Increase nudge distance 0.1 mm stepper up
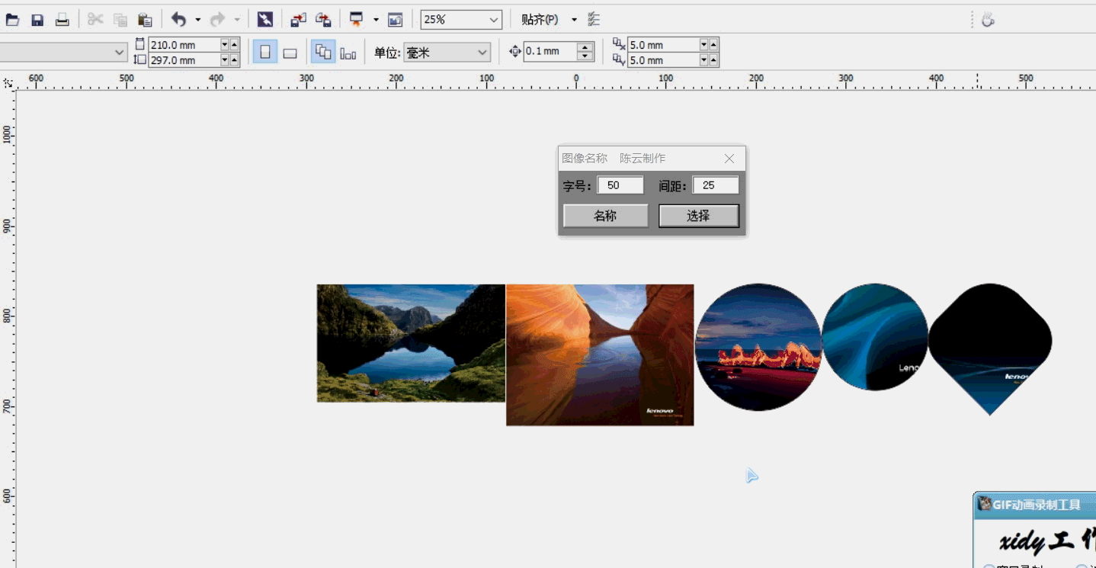This screenshot has height=568, width=1096. (585, 47)
